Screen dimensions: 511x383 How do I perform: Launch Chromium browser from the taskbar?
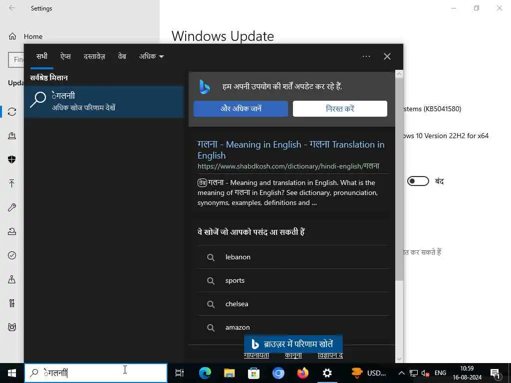278,373
